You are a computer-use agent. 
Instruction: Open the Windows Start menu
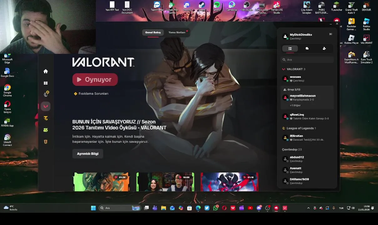93,208
